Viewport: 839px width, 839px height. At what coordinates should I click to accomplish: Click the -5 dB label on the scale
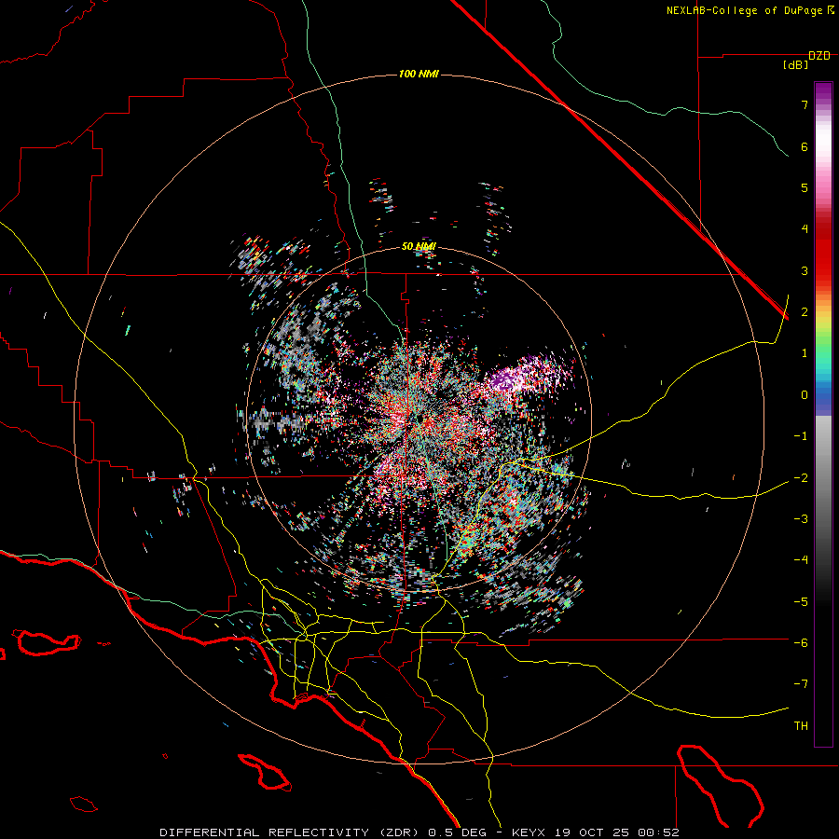(x=801, y=601)
